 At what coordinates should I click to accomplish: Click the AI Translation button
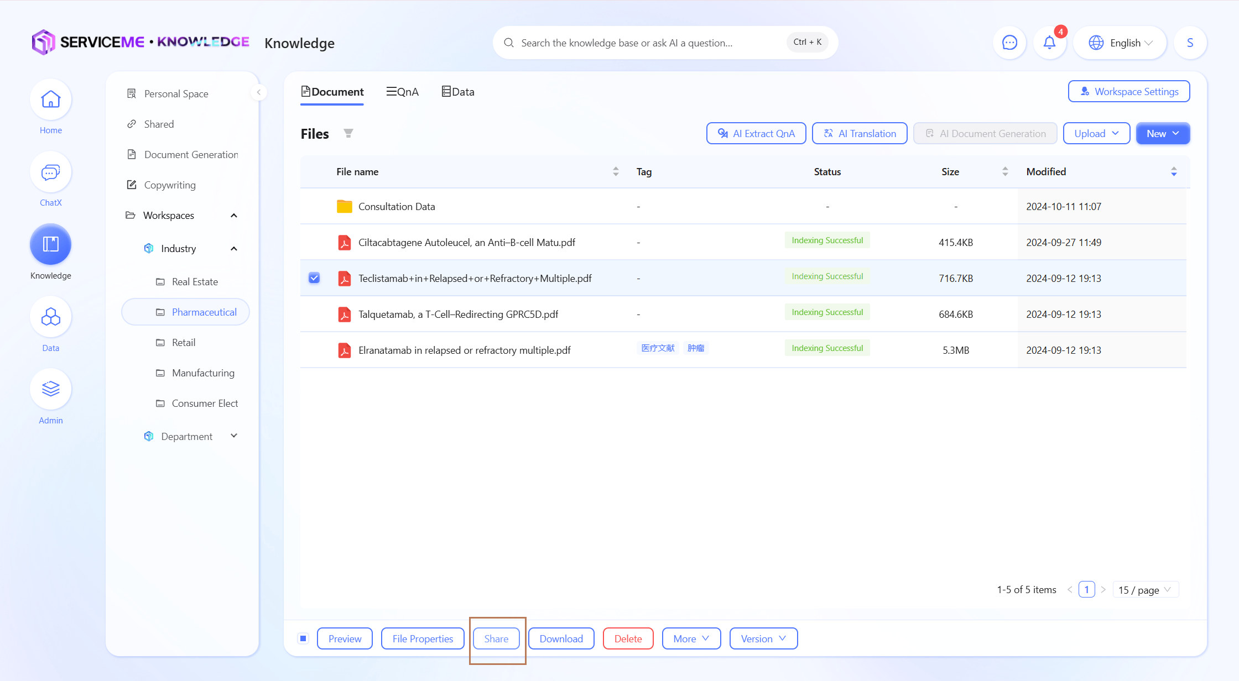tap(860, 133)
